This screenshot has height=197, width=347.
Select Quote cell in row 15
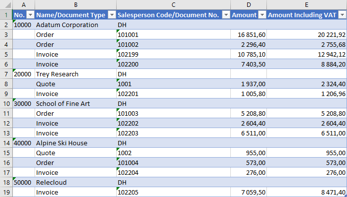pyautogui.click(x=76, y=153)
